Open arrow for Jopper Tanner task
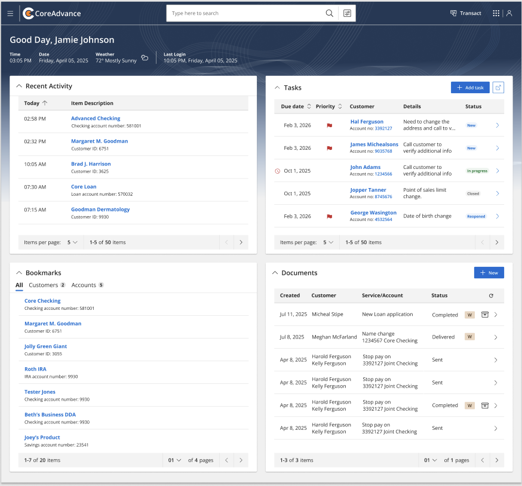 pyautogui.click(x=498, y=193)
